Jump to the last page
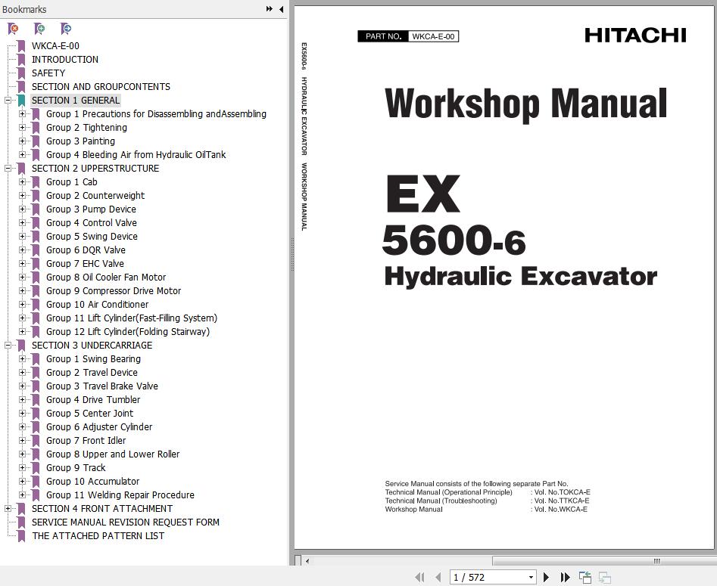717x586 pixels. 565,577
